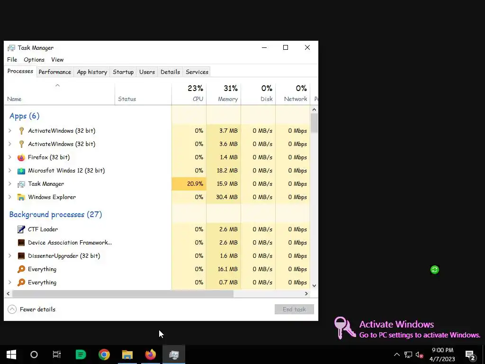Open the Action Center notifications icon
Viewport: 485px width, 364px height.
pyautogui.click(x=470, y=355)
